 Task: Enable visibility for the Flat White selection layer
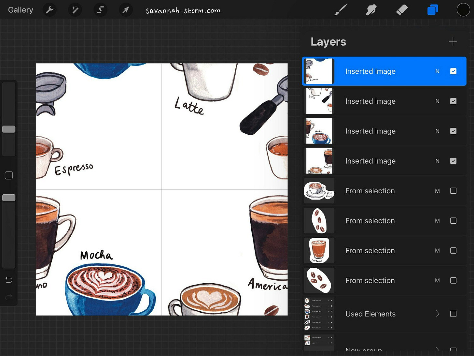453,191
